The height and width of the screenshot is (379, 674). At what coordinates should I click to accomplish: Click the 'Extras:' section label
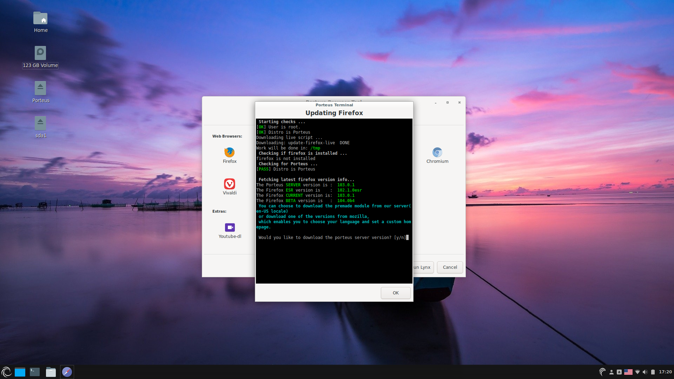[x=219, y=211]
